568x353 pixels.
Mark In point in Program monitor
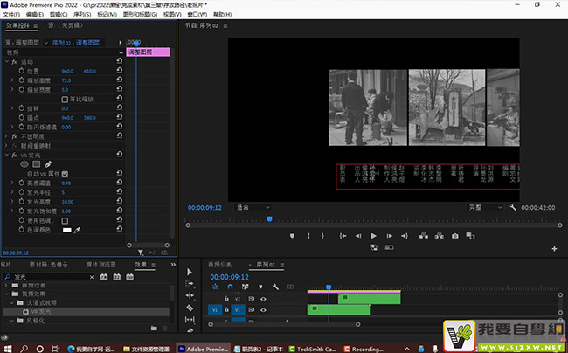308,236
